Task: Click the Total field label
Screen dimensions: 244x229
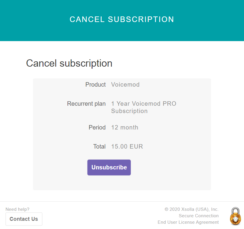Action: click(99, 147)
